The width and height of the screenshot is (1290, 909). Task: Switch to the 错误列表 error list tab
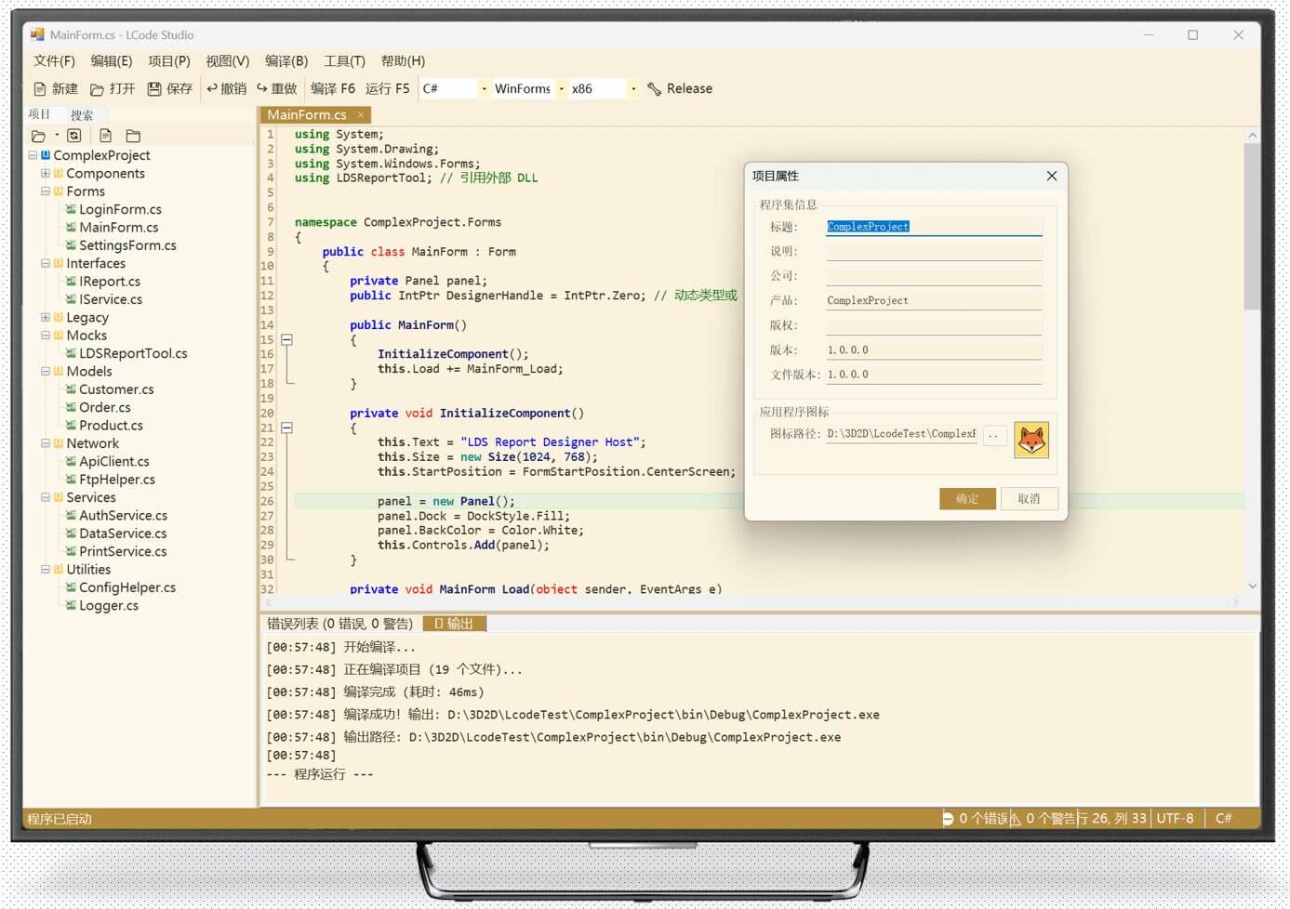pos(339,624)
